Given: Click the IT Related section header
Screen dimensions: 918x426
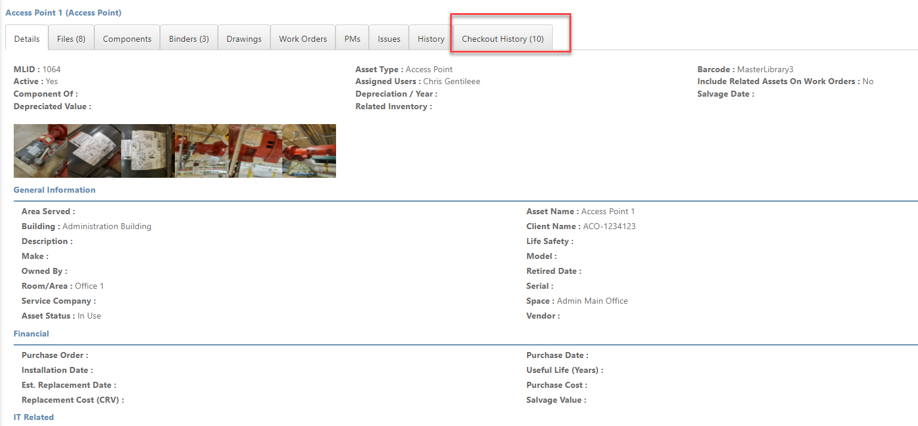Looking at the screenshot, I should coord(33,417).
